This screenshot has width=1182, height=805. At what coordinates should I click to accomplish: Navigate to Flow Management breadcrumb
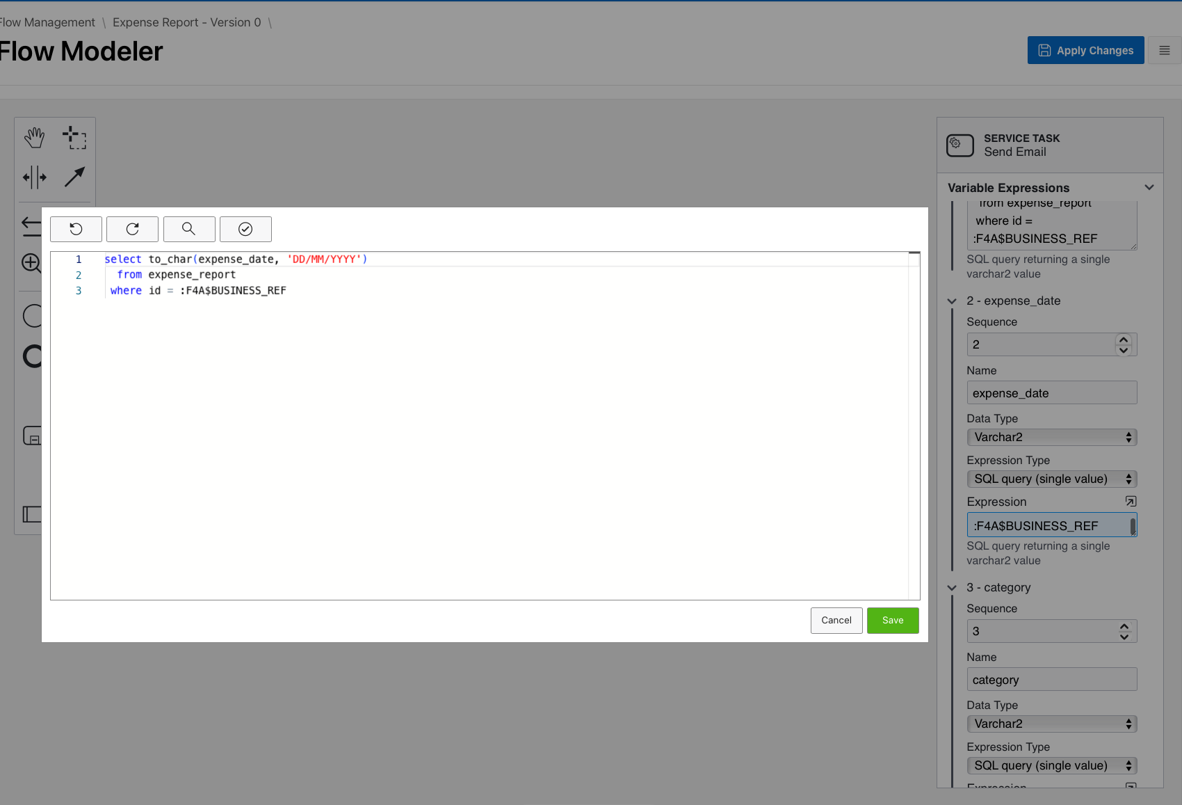click(x=47, y=22)
